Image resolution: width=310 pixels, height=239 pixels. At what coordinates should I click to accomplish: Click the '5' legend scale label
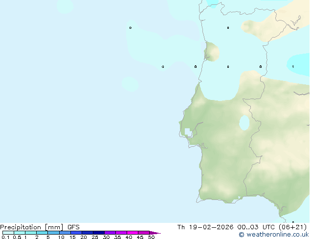click(48, 237)
